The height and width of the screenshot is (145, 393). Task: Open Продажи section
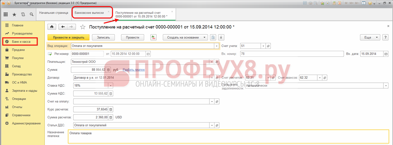click(18, 50)
